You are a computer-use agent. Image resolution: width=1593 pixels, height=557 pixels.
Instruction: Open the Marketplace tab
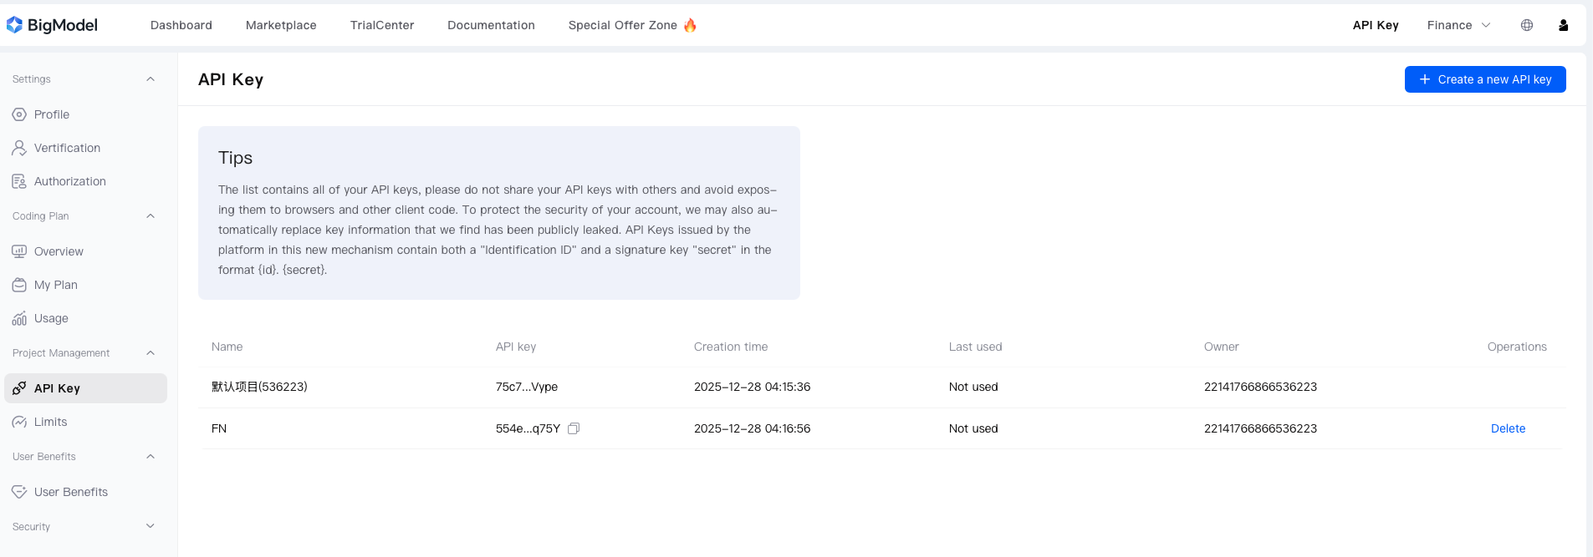(281, 25)
